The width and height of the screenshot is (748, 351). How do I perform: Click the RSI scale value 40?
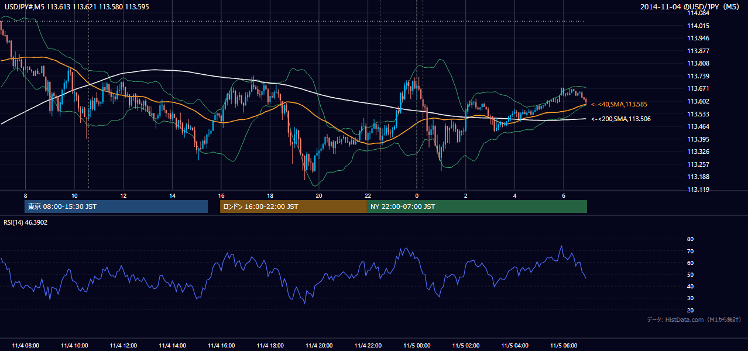691,286
